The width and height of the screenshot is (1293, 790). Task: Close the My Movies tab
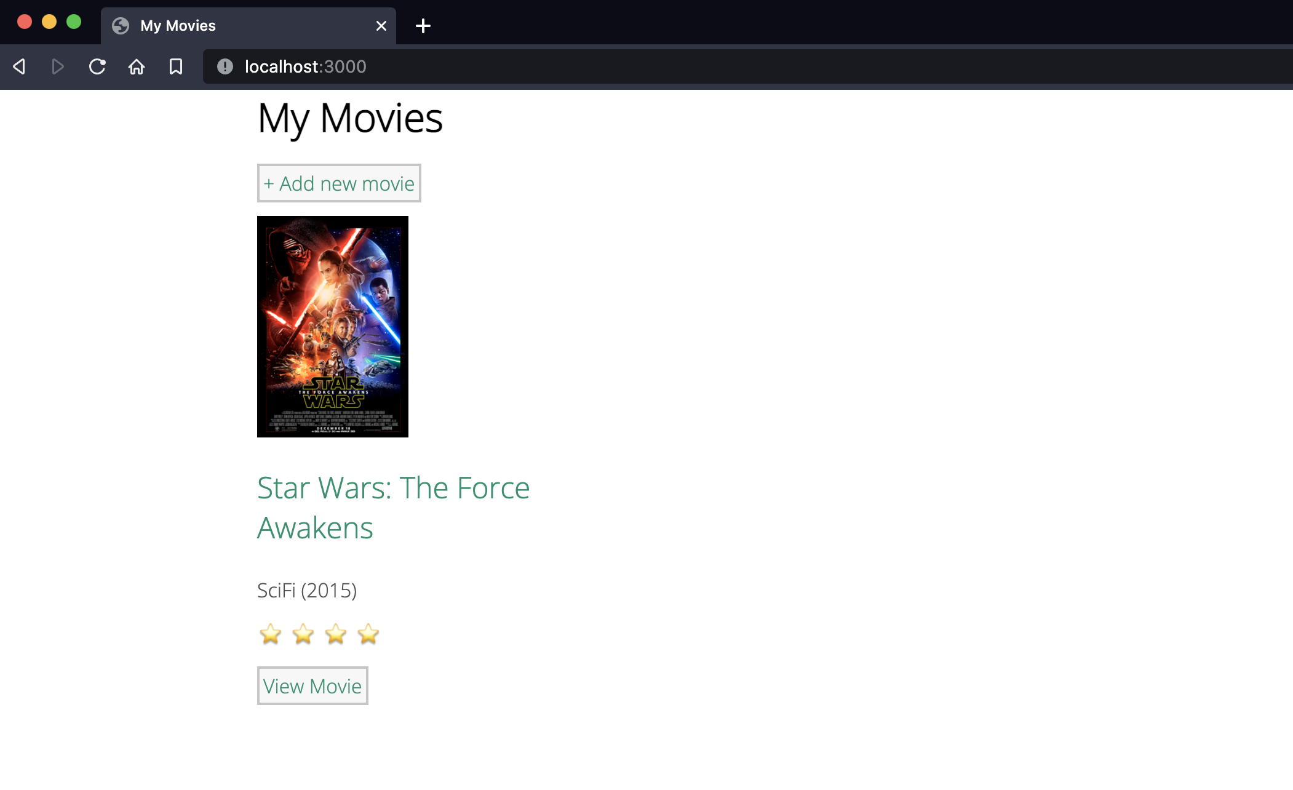coord(381,26)
